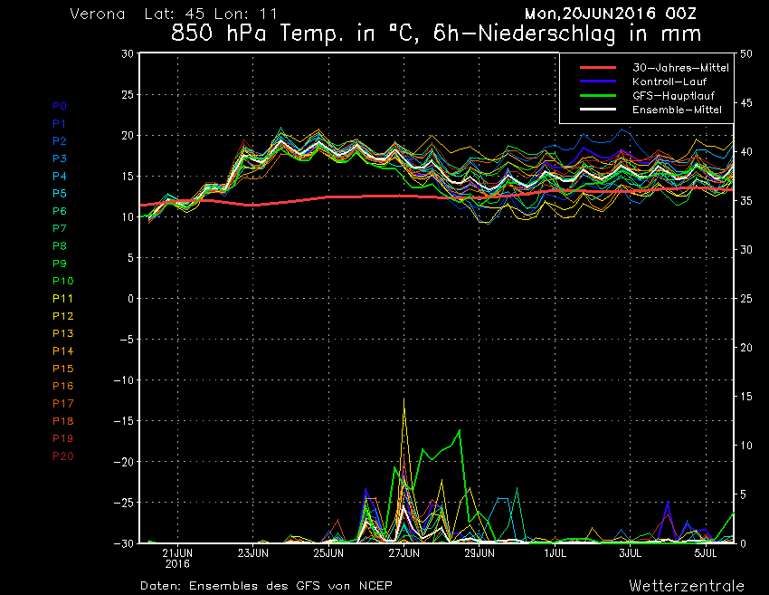Click the P0 ensemble member label

click(60, 106)
